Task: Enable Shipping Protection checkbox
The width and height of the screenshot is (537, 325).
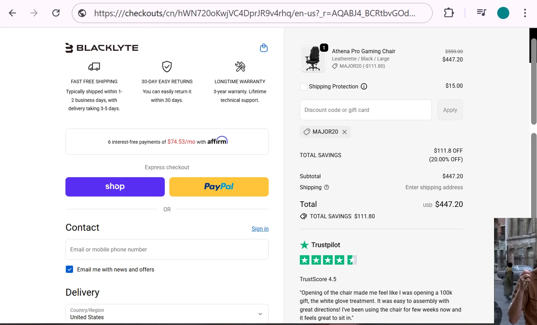Action: [304, 86]
